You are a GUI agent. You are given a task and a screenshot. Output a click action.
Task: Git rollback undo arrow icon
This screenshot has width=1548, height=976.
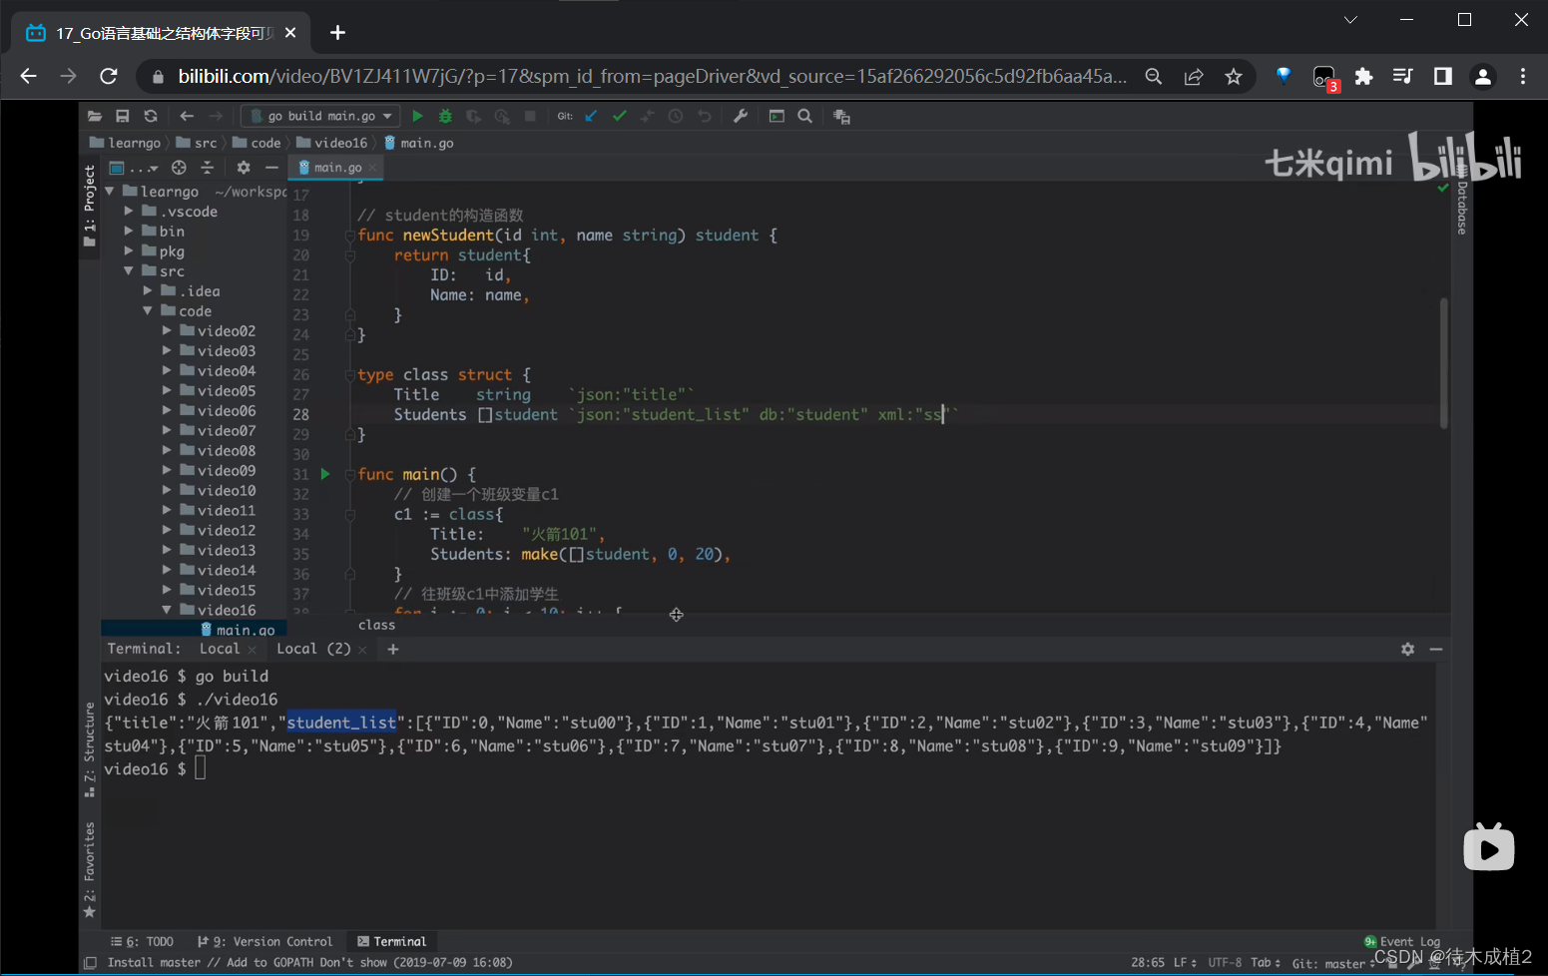[x=705, y=116]
